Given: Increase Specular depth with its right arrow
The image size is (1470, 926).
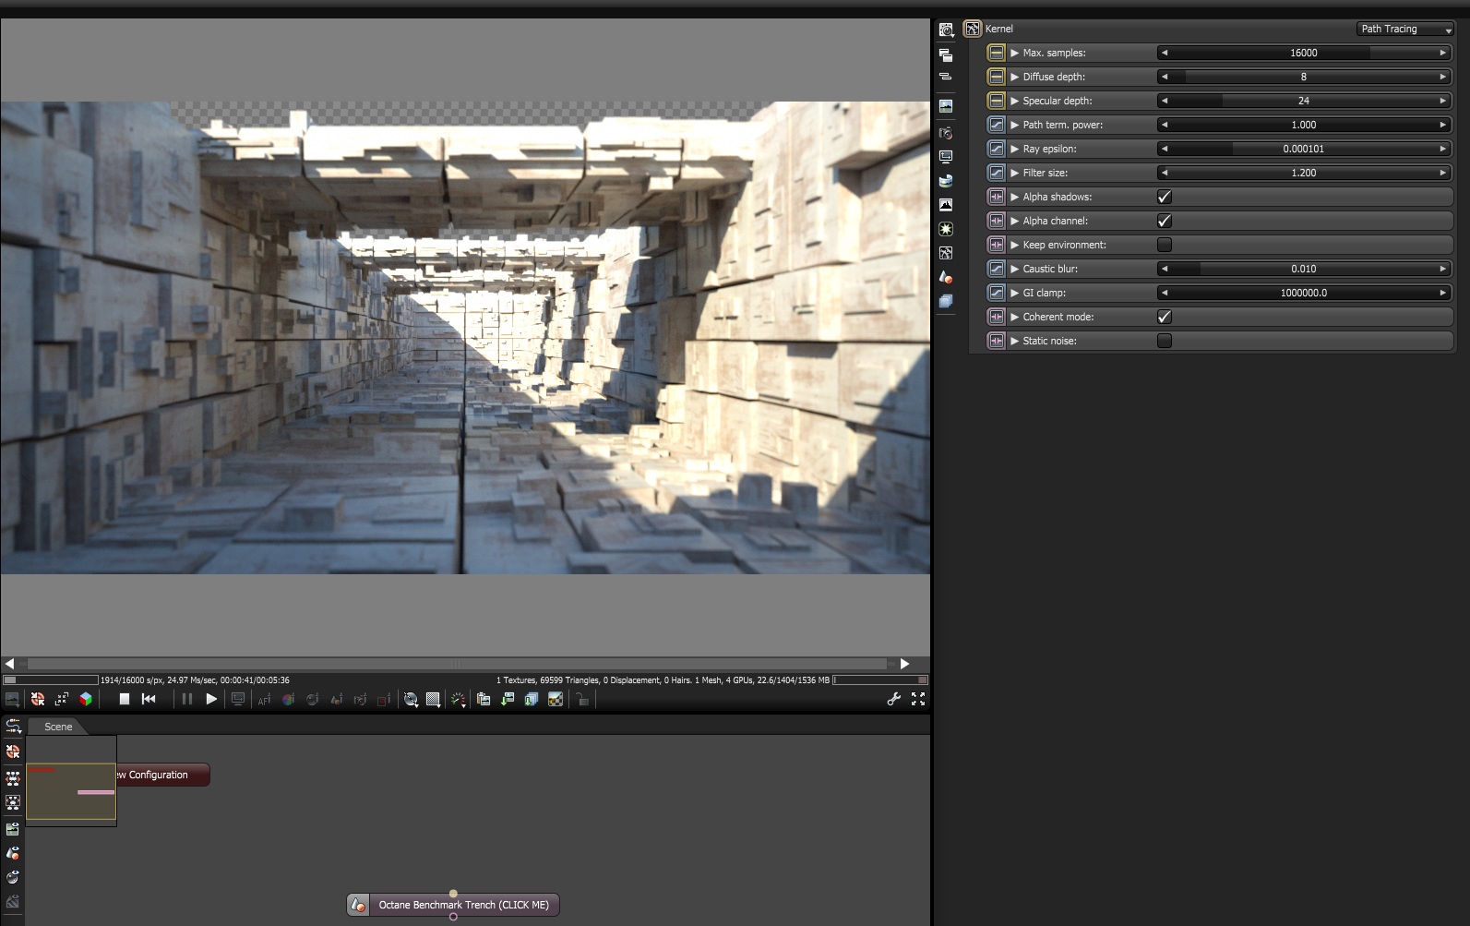Looking at the screenshot, I should click(x=1442, y=101).
